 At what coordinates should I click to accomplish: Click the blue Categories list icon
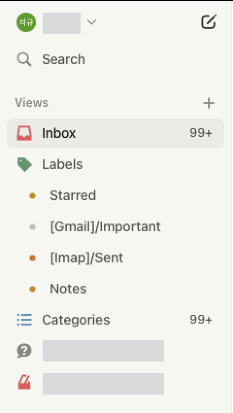[24, 320]
